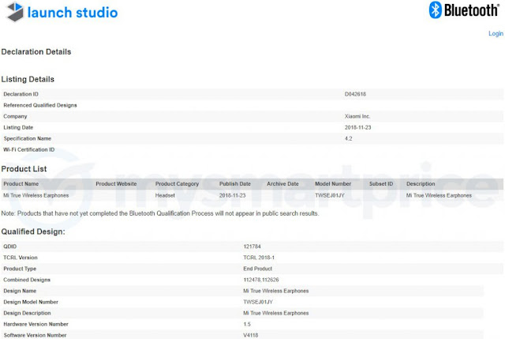Select the Design Name value

pyautogui.click(x=276, y=291)
